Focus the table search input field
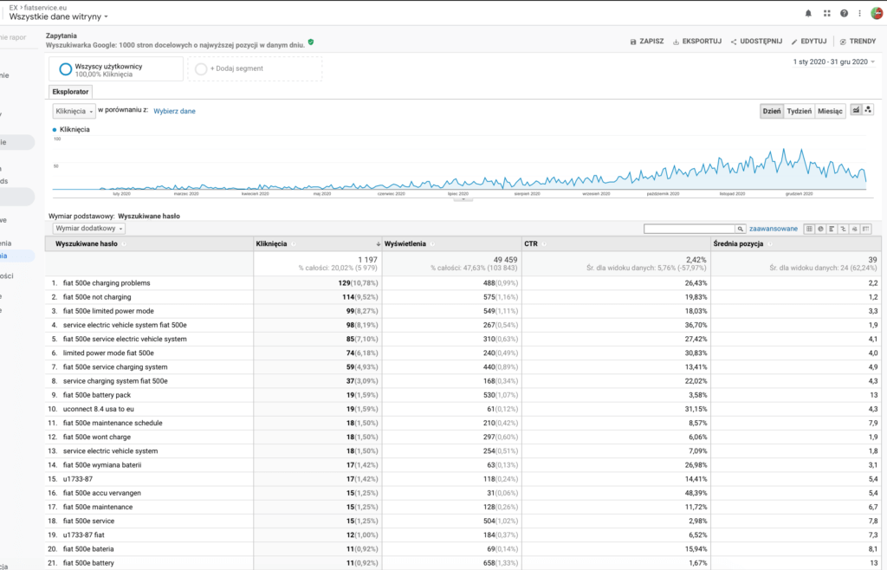Viewport: 887px width, 570px height. (x=689, y=229)
